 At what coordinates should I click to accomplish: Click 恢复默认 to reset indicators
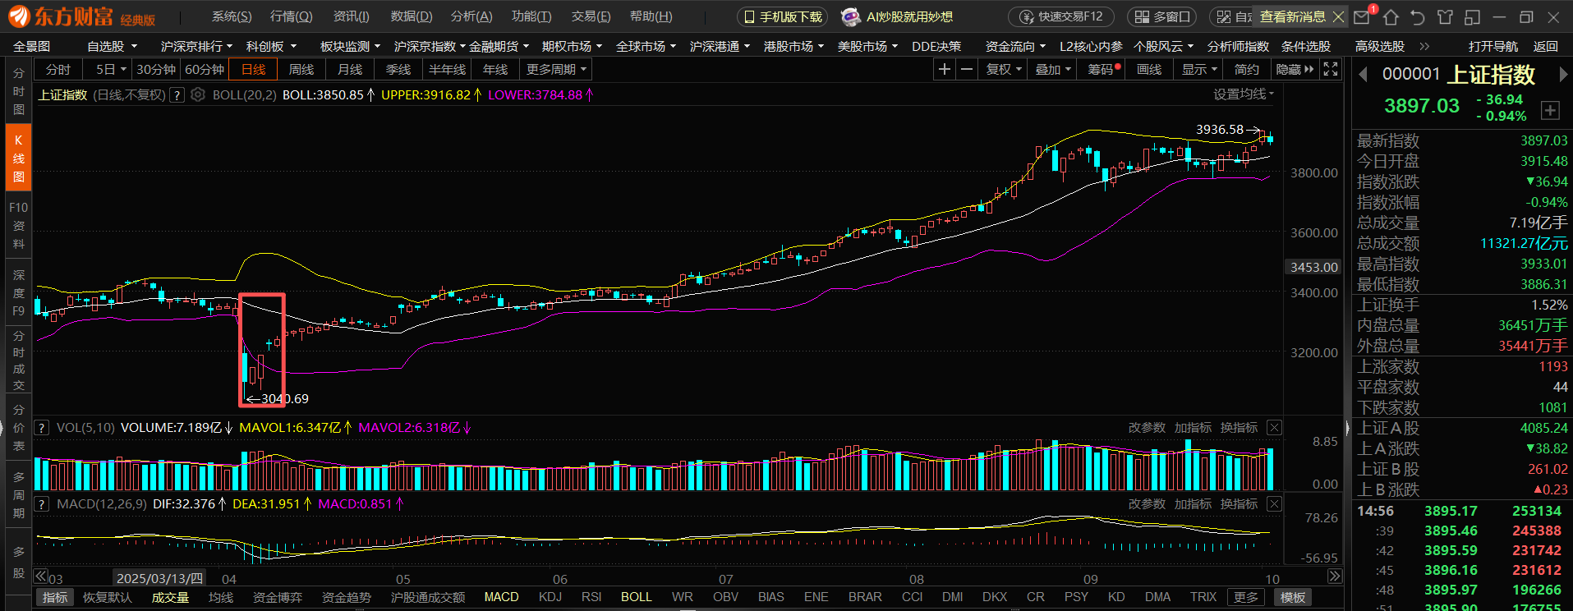point(107,597)
